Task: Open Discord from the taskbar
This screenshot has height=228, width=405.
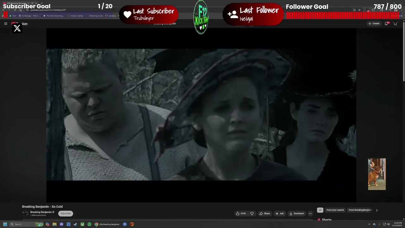Action: point(61,224)
